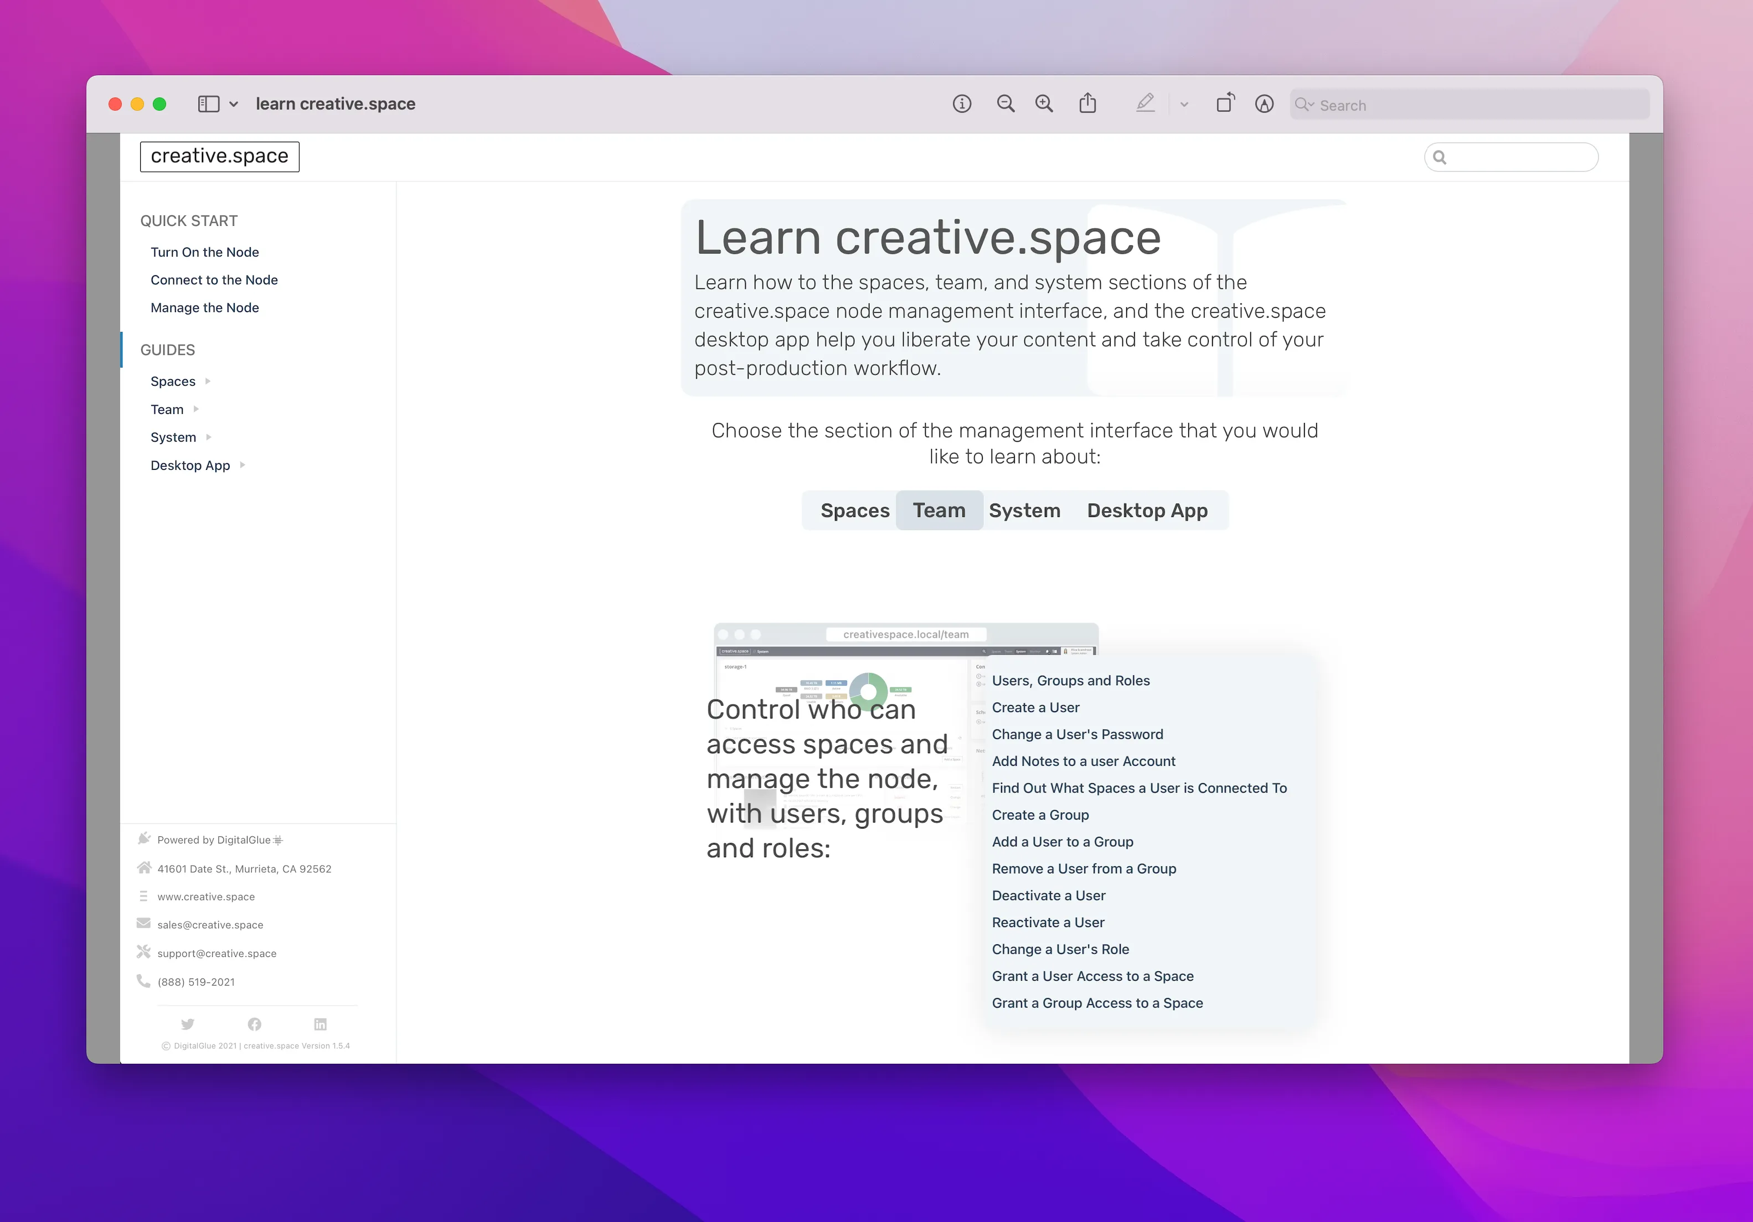Open the highlight color options chevron
The image size is (1753, 1222).
[1184, 105]
